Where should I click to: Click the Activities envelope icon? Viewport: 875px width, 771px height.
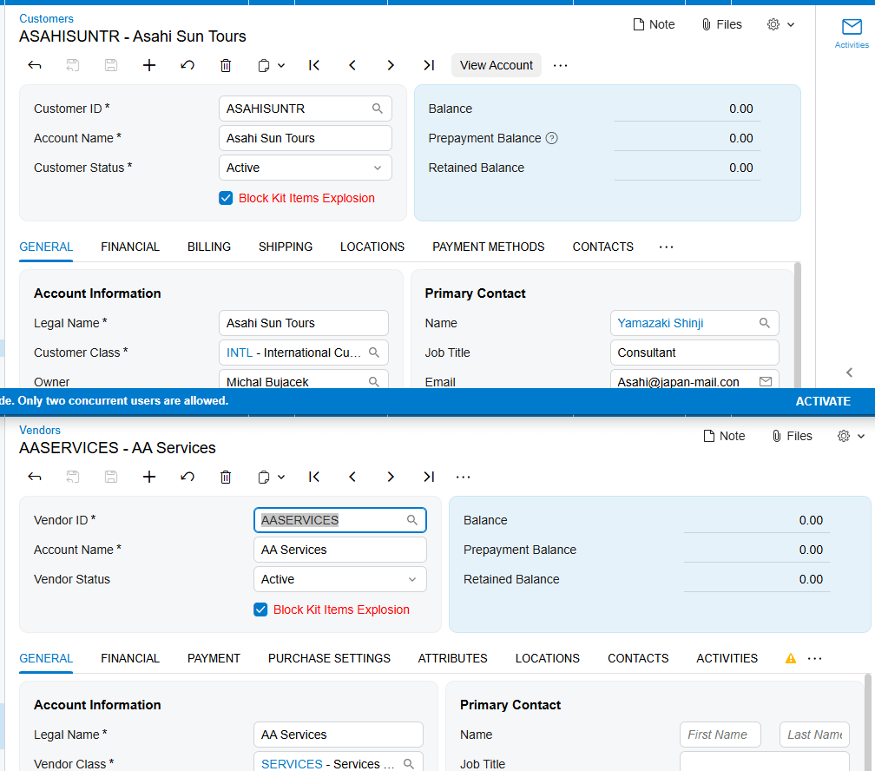click(x=851, y=27)
